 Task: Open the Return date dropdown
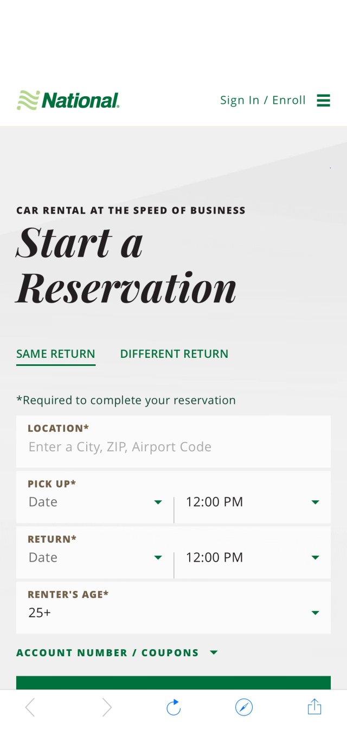[x=95, y=558]
